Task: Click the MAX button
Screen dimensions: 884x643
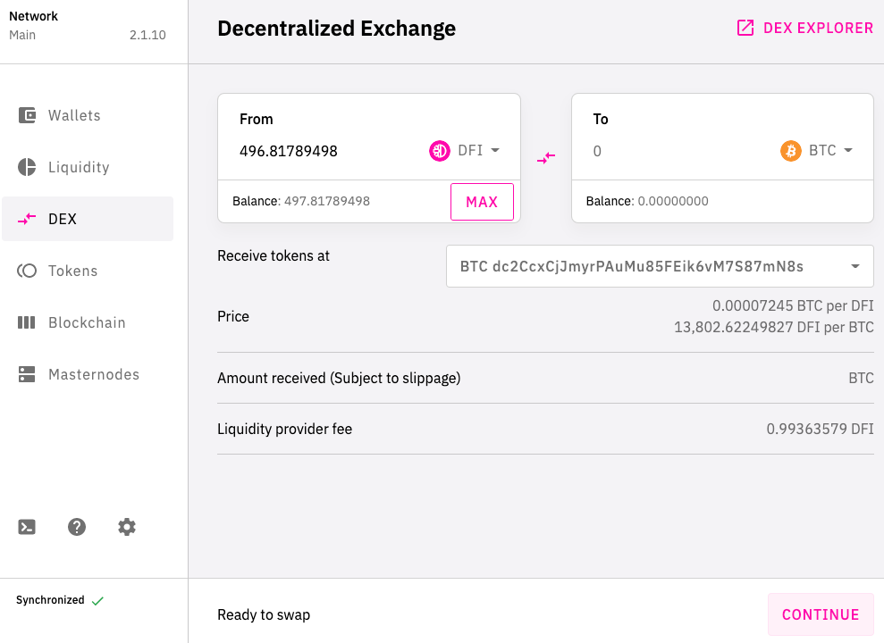Action: pyautogui.click(x=482, y=202)
